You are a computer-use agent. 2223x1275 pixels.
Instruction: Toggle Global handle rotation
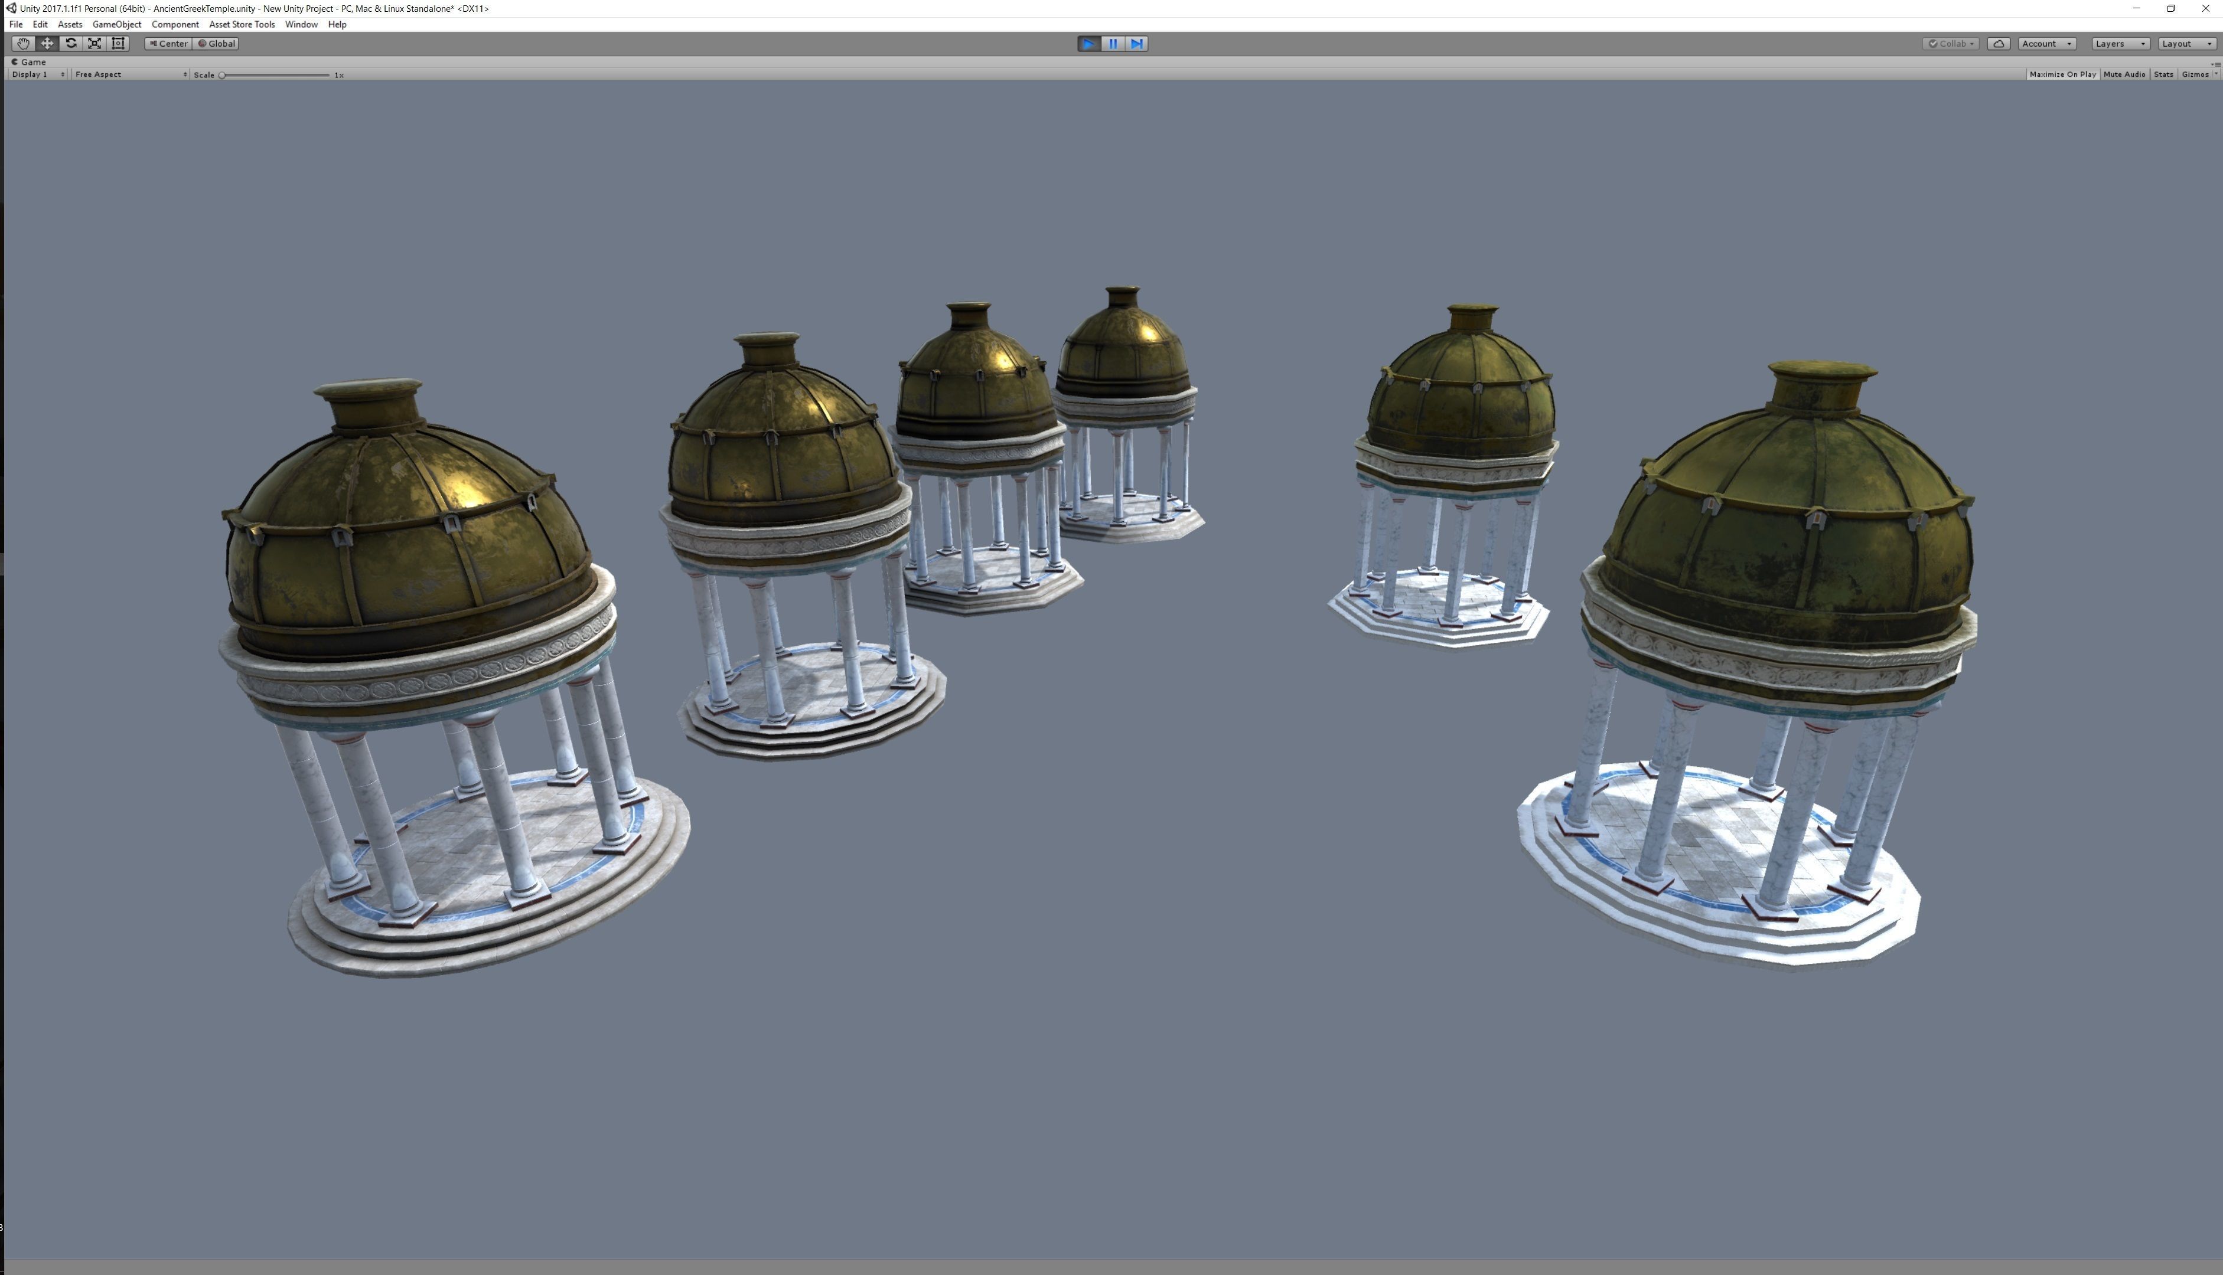click(x=216, y=44)
